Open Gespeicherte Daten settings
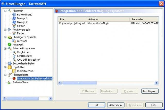 [24, 63]
